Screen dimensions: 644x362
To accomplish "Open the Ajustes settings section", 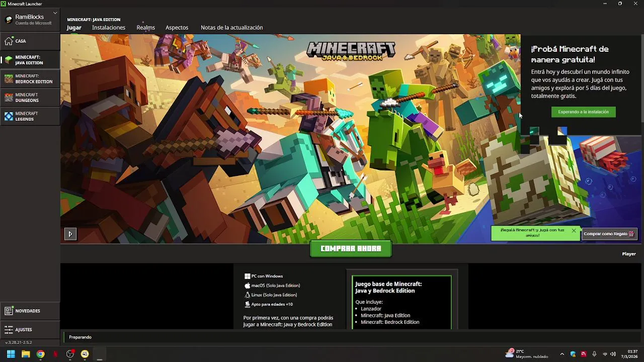I will pos(30,329).
